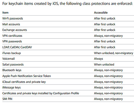Click the heading about keychain items
The image size is (134, 106).
[68, 4]
